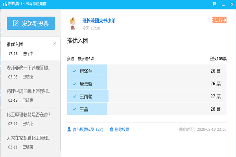Click the feedback icon in title bar

point(214,4)
